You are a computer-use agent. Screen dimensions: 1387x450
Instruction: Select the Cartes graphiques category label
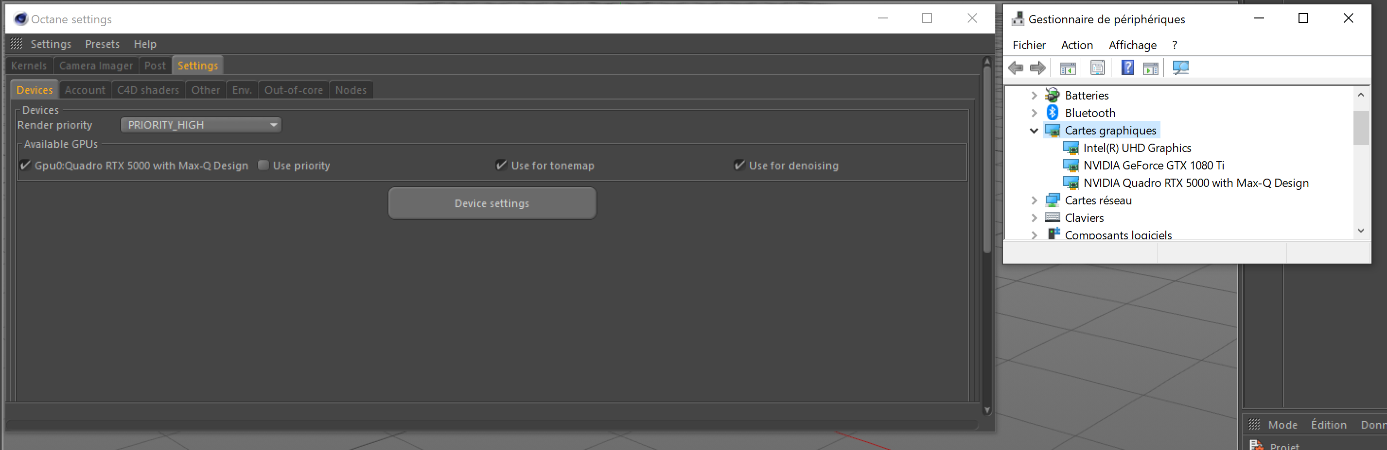coord(1110,130)
